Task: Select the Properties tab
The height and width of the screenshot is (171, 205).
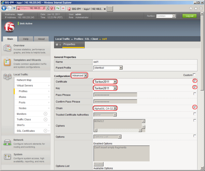Action: pos(73,45)
